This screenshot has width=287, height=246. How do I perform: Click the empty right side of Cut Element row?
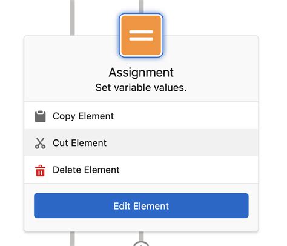click(x=182, y=142)
